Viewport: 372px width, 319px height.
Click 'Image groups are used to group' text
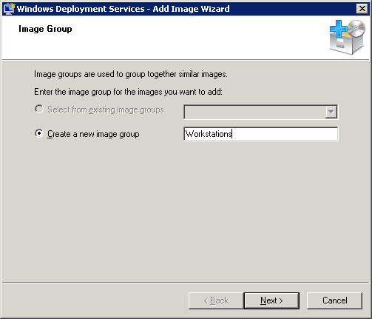pyautogui.click(x=131, y=74)
